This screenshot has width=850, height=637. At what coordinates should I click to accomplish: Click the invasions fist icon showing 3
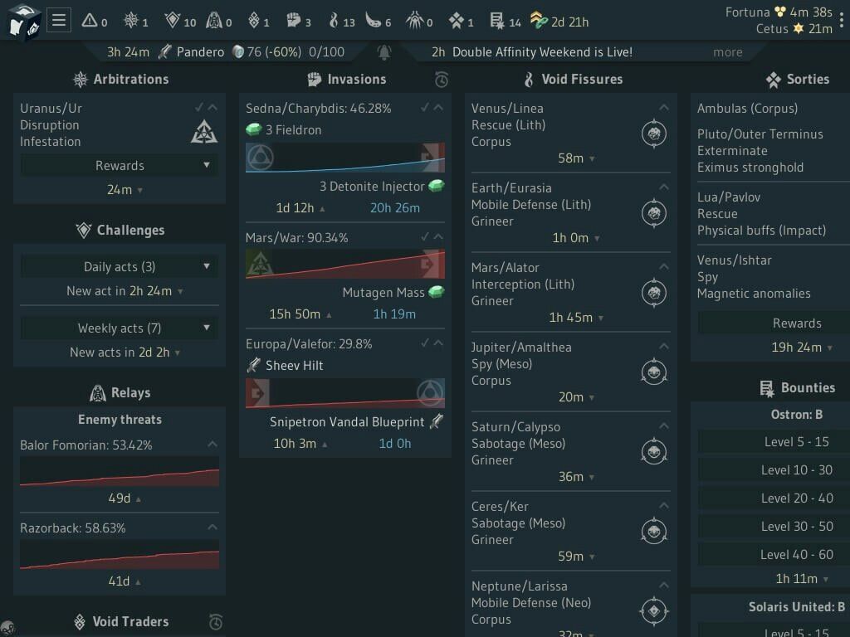[293, 21]
